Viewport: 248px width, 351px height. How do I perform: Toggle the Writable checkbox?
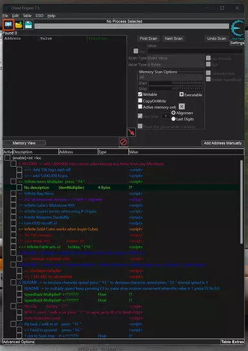pos(140,94)
